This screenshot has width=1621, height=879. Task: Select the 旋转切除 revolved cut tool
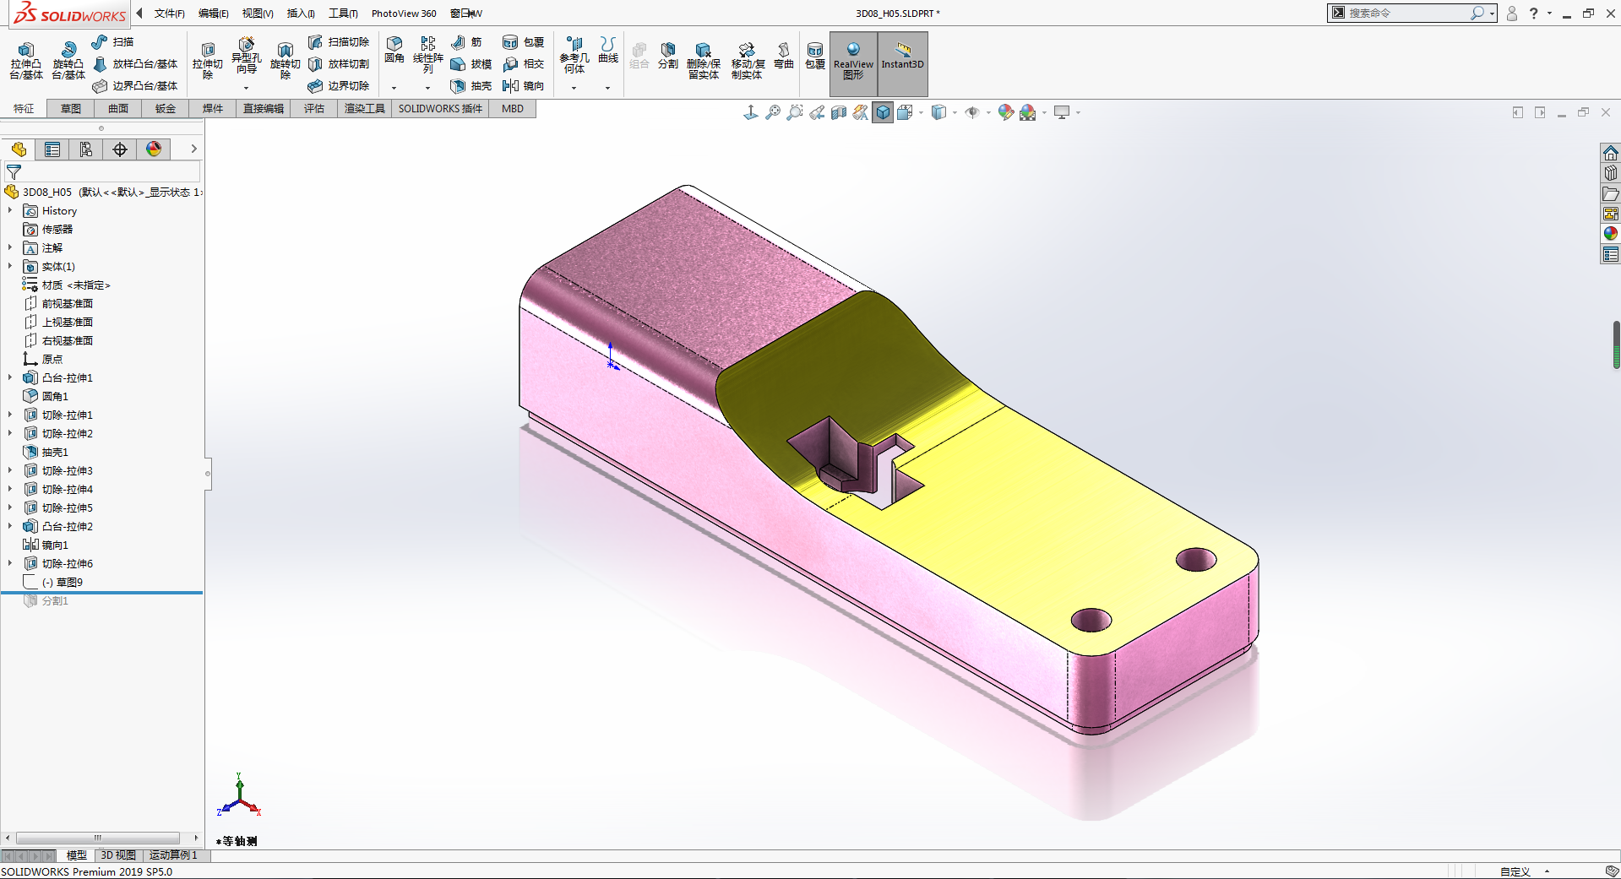285,60
